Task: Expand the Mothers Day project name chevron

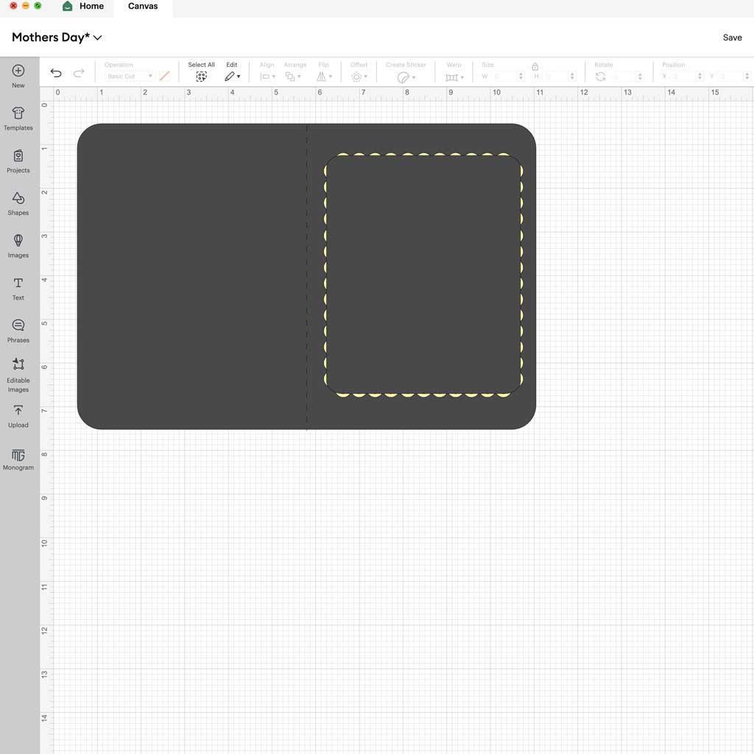Action: tap(98, 38)
